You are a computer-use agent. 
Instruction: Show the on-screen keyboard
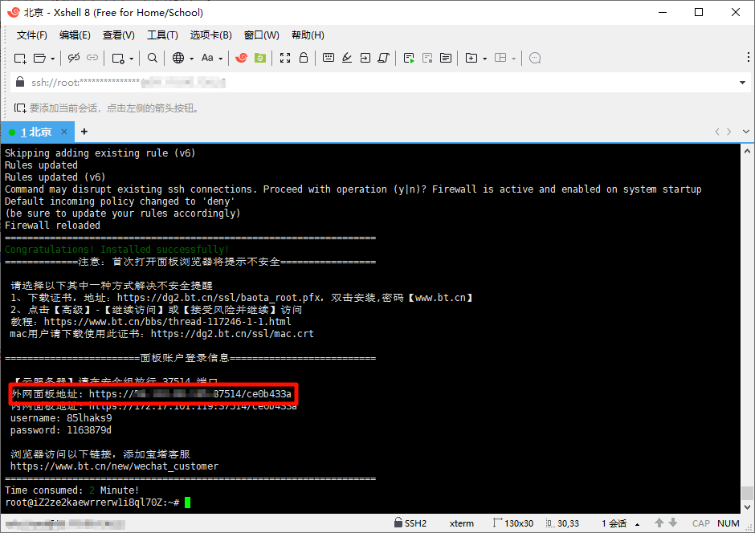click(329, 58)
